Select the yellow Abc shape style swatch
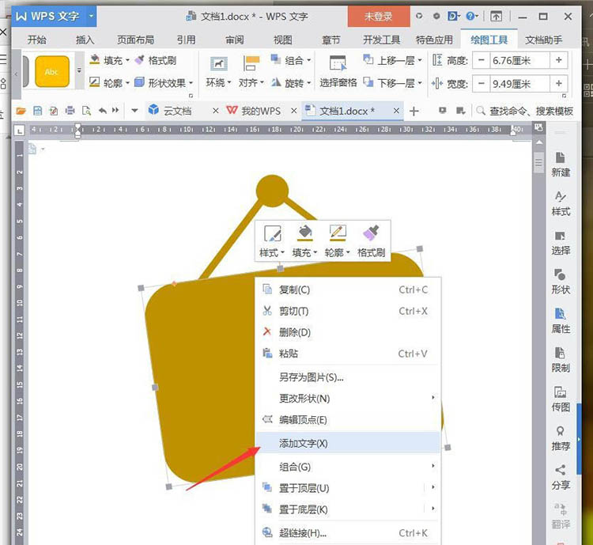Image resolution: width=593 pixels, height=545 pixels. 52,71
